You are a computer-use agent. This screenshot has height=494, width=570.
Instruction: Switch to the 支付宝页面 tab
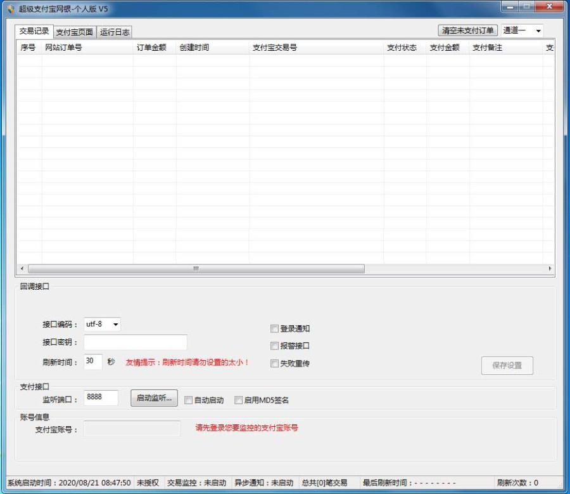click(x=73, y=32)
